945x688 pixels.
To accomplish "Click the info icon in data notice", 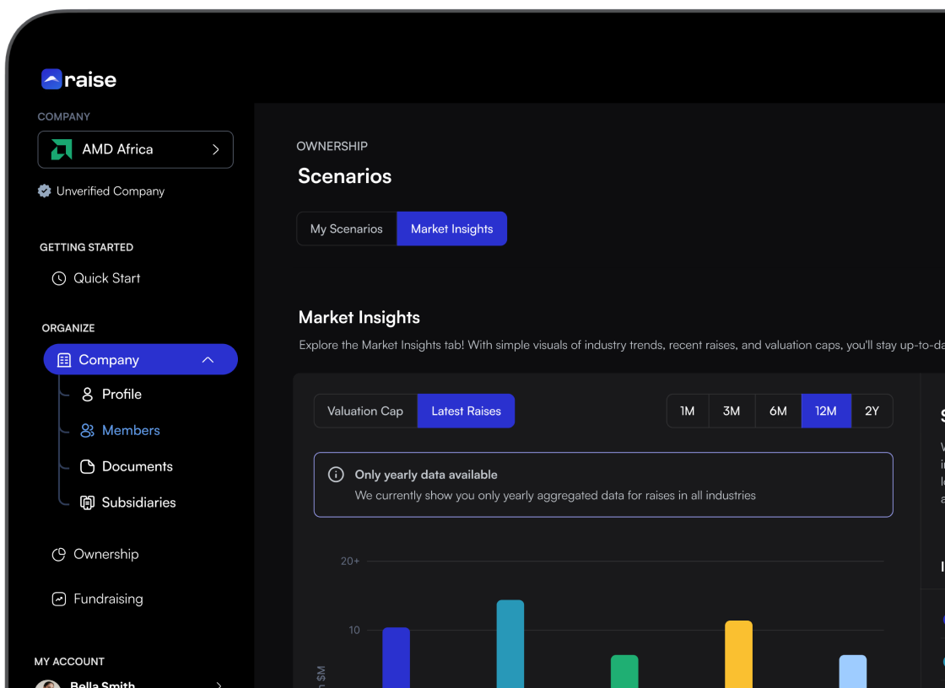I will coord(336,475).
